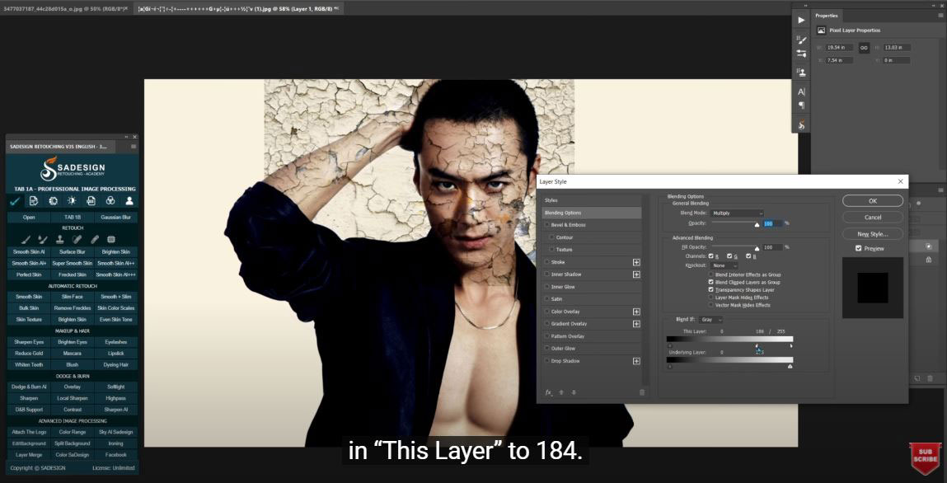
Task: Open the Clone Source stamp panel icon
Action: tap(801, 72)
